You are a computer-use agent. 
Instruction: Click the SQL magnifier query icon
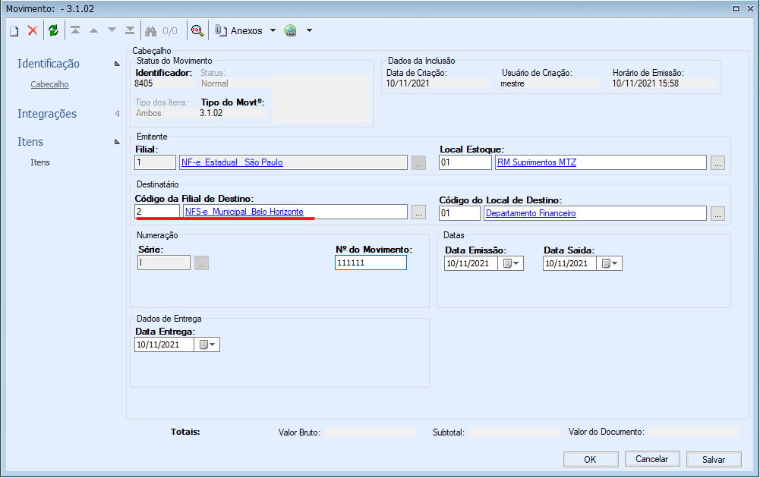point(197,30)
